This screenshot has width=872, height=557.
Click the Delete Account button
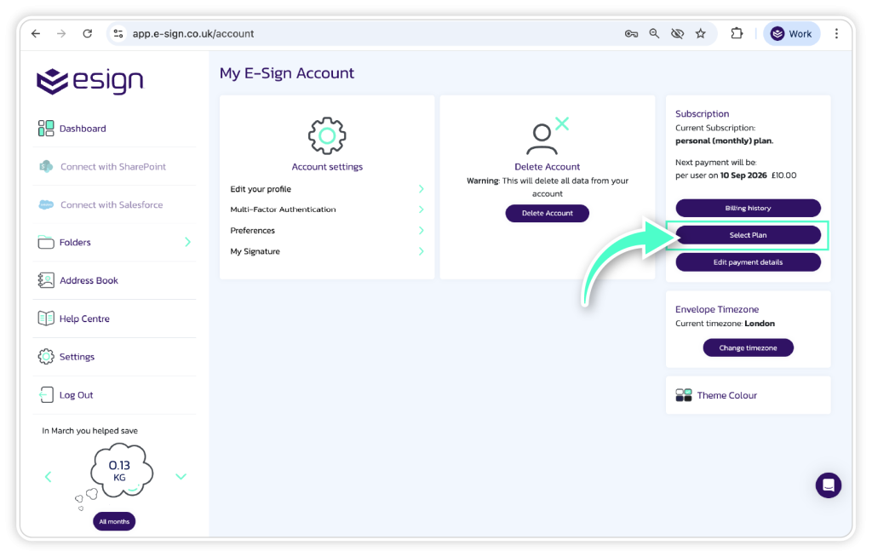(x=547, y=213)
